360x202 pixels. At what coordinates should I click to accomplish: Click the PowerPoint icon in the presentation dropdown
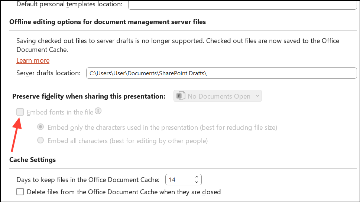pyautogui.click(x=181, y=96)
